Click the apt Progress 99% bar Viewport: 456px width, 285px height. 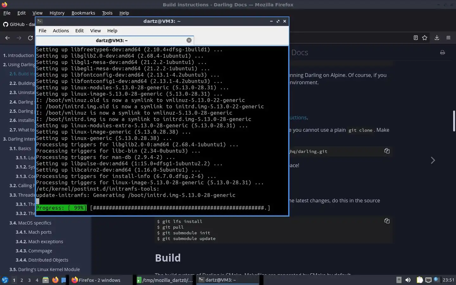pos(153,208)
